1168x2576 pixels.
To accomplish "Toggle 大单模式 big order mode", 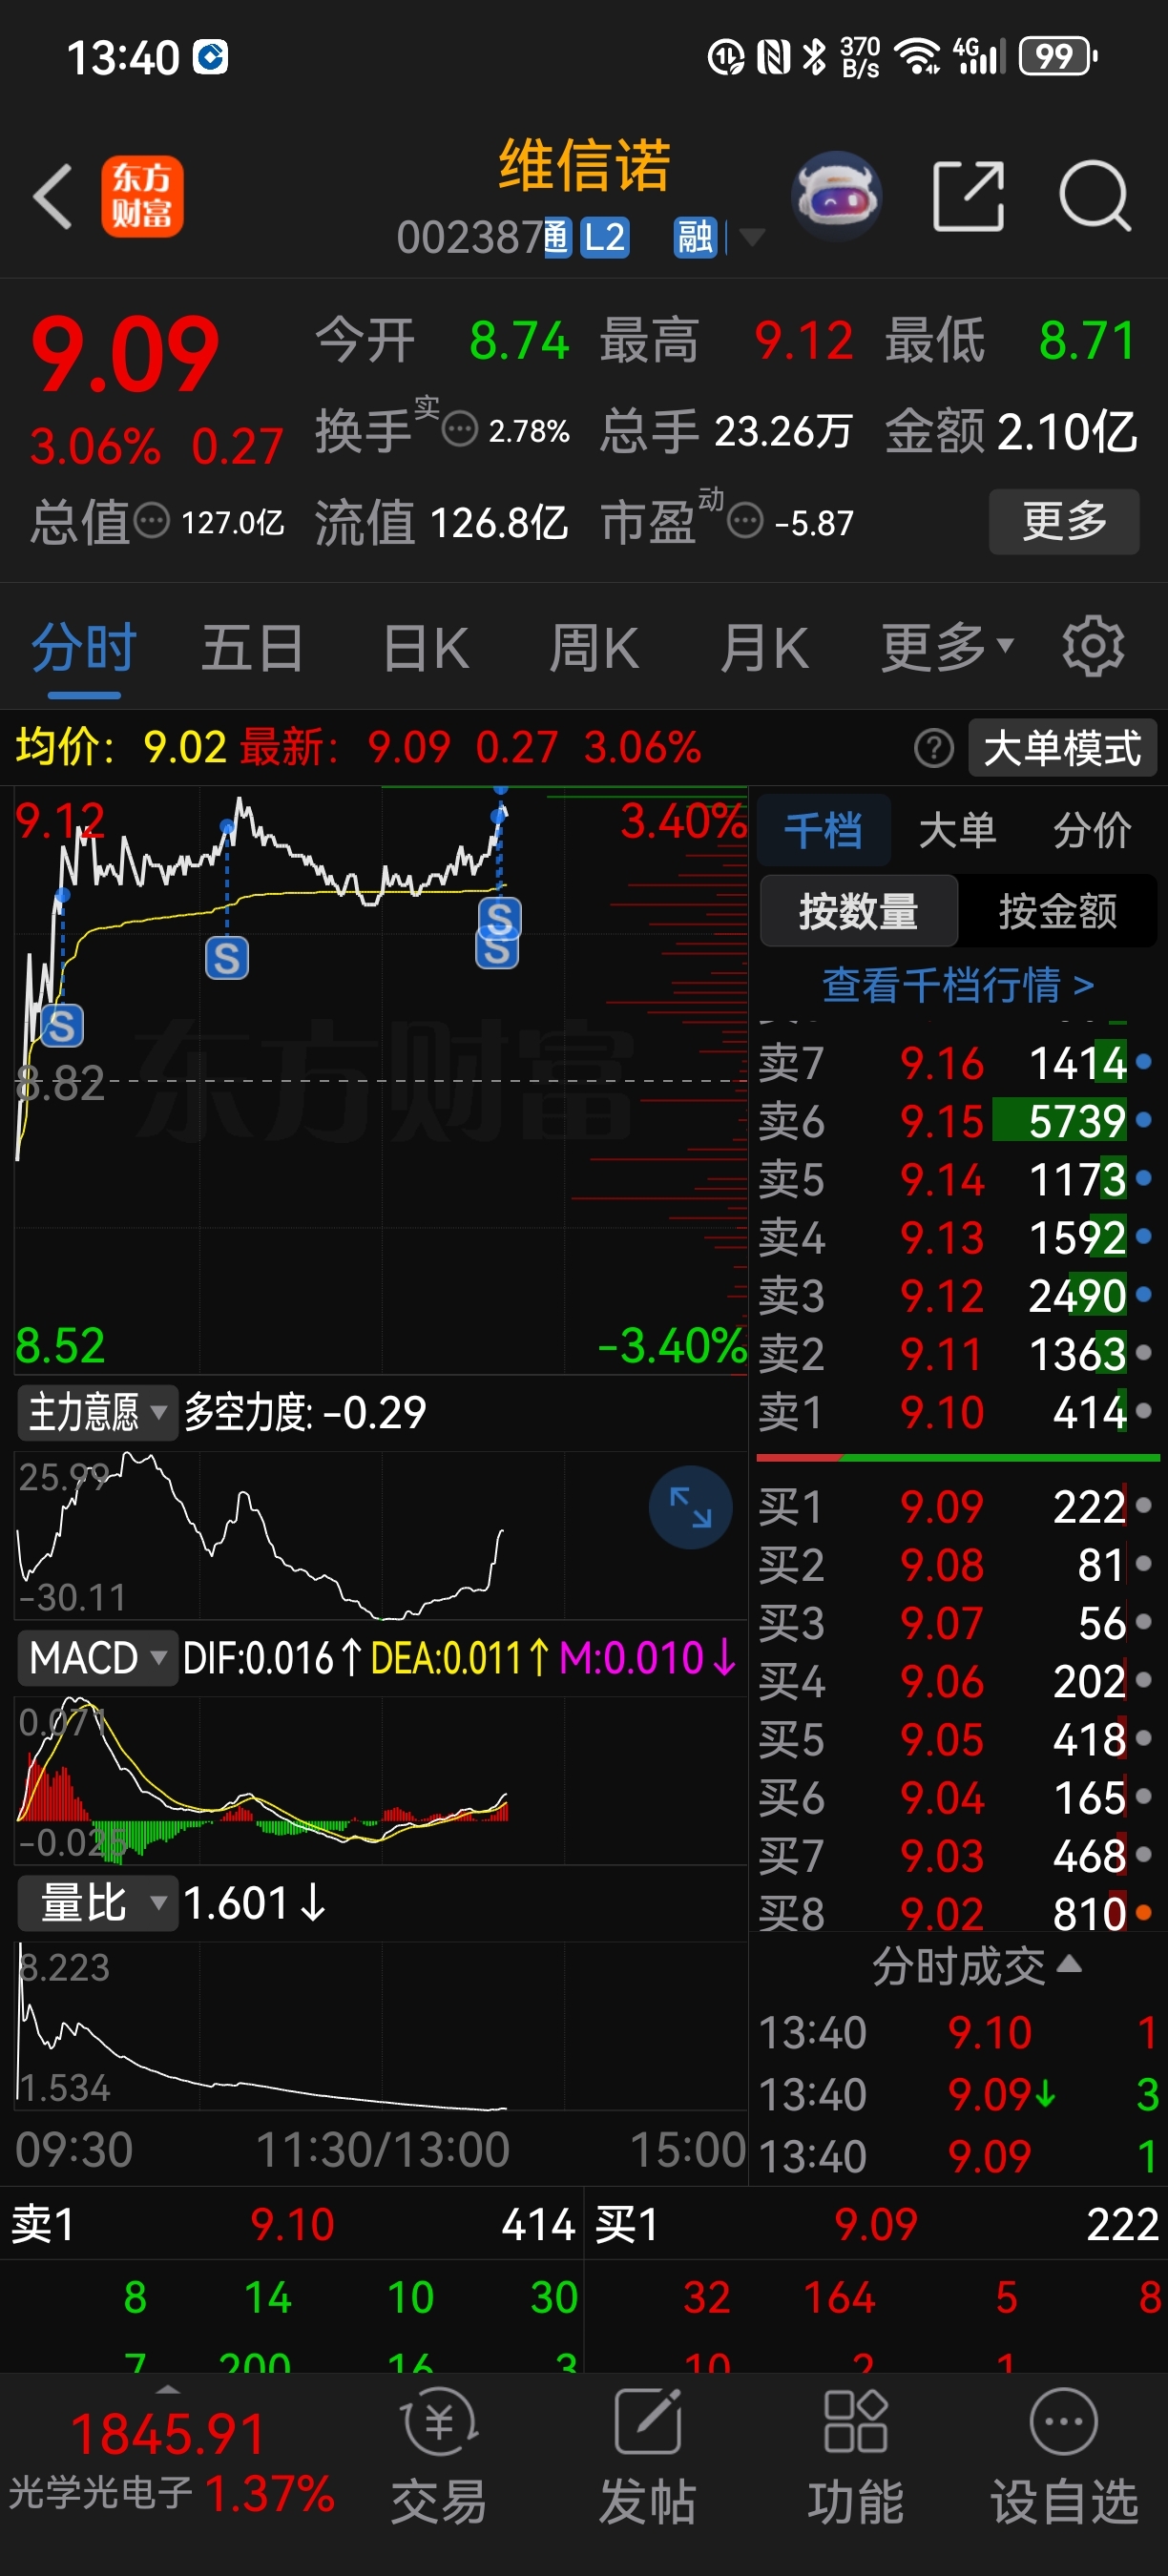I will tap(1062, 747).
